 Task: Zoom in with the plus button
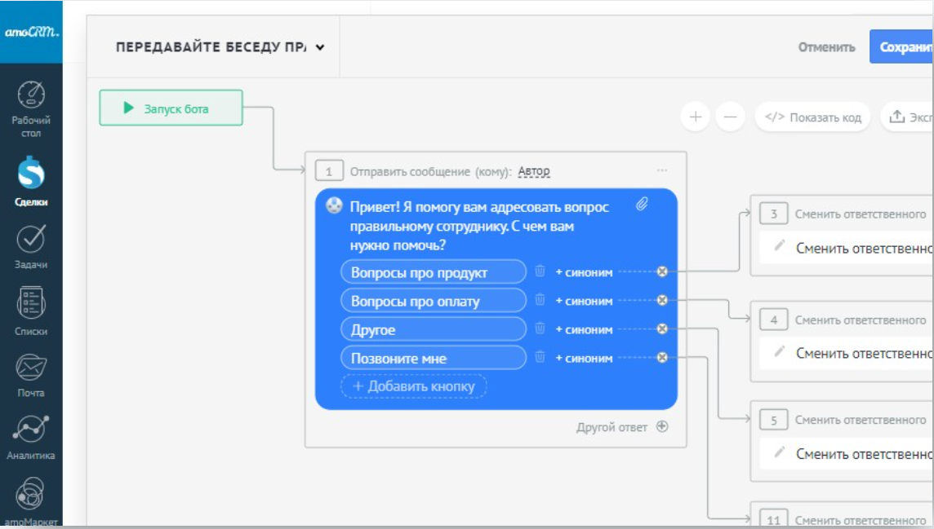696,117
